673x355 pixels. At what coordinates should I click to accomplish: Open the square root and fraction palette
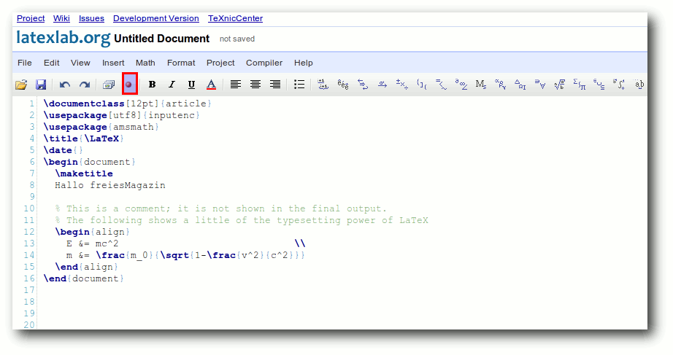click(560, 85)
